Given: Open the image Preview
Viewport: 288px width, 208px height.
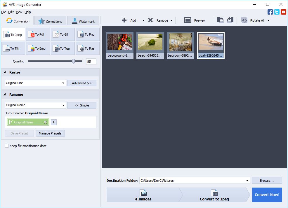Looking at the screenshot, I should (195, 20).
